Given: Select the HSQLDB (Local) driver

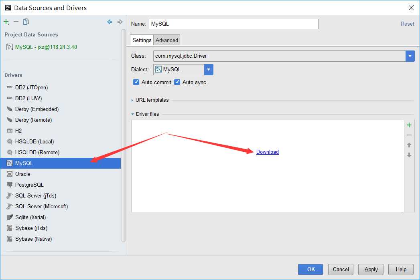Looking at the screenshot, I should [61, 141].
